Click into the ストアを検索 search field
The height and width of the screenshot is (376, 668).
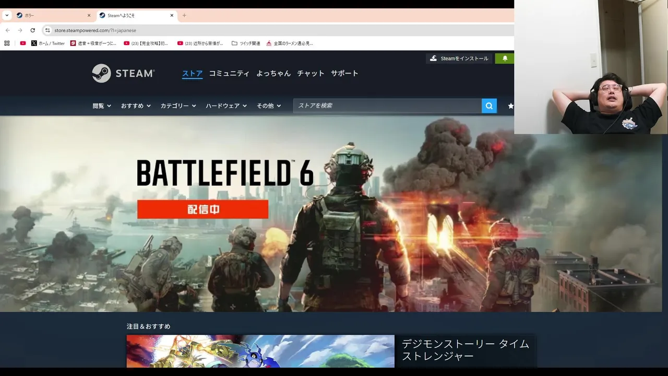[387, 105]
